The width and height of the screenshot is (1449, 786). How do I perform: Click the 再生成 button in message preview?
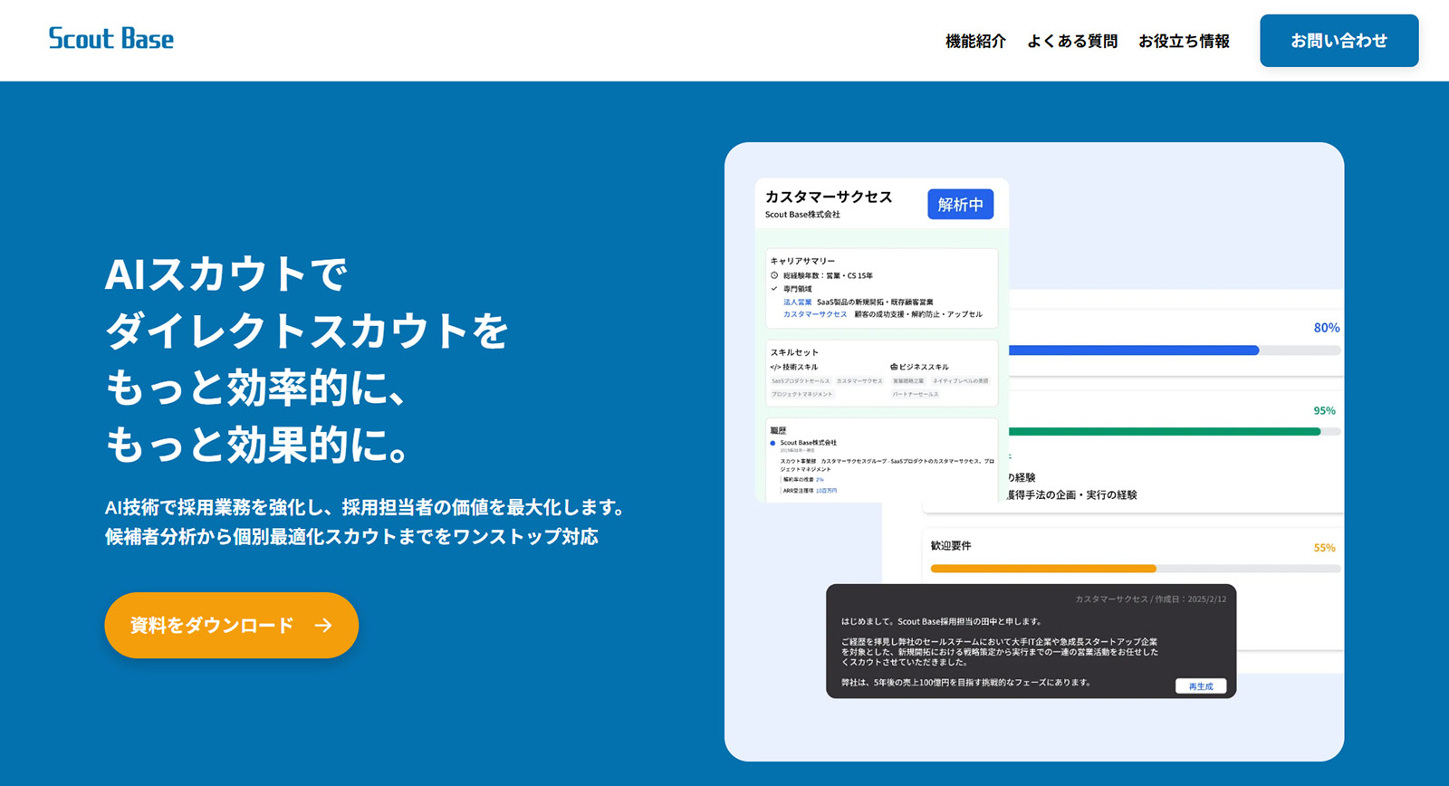[1201, 686]
